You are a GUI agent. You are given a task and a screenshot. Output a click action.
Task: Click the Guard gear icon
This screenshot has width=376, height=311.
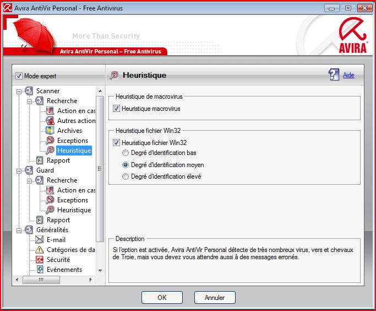click(x=29, y=170)
